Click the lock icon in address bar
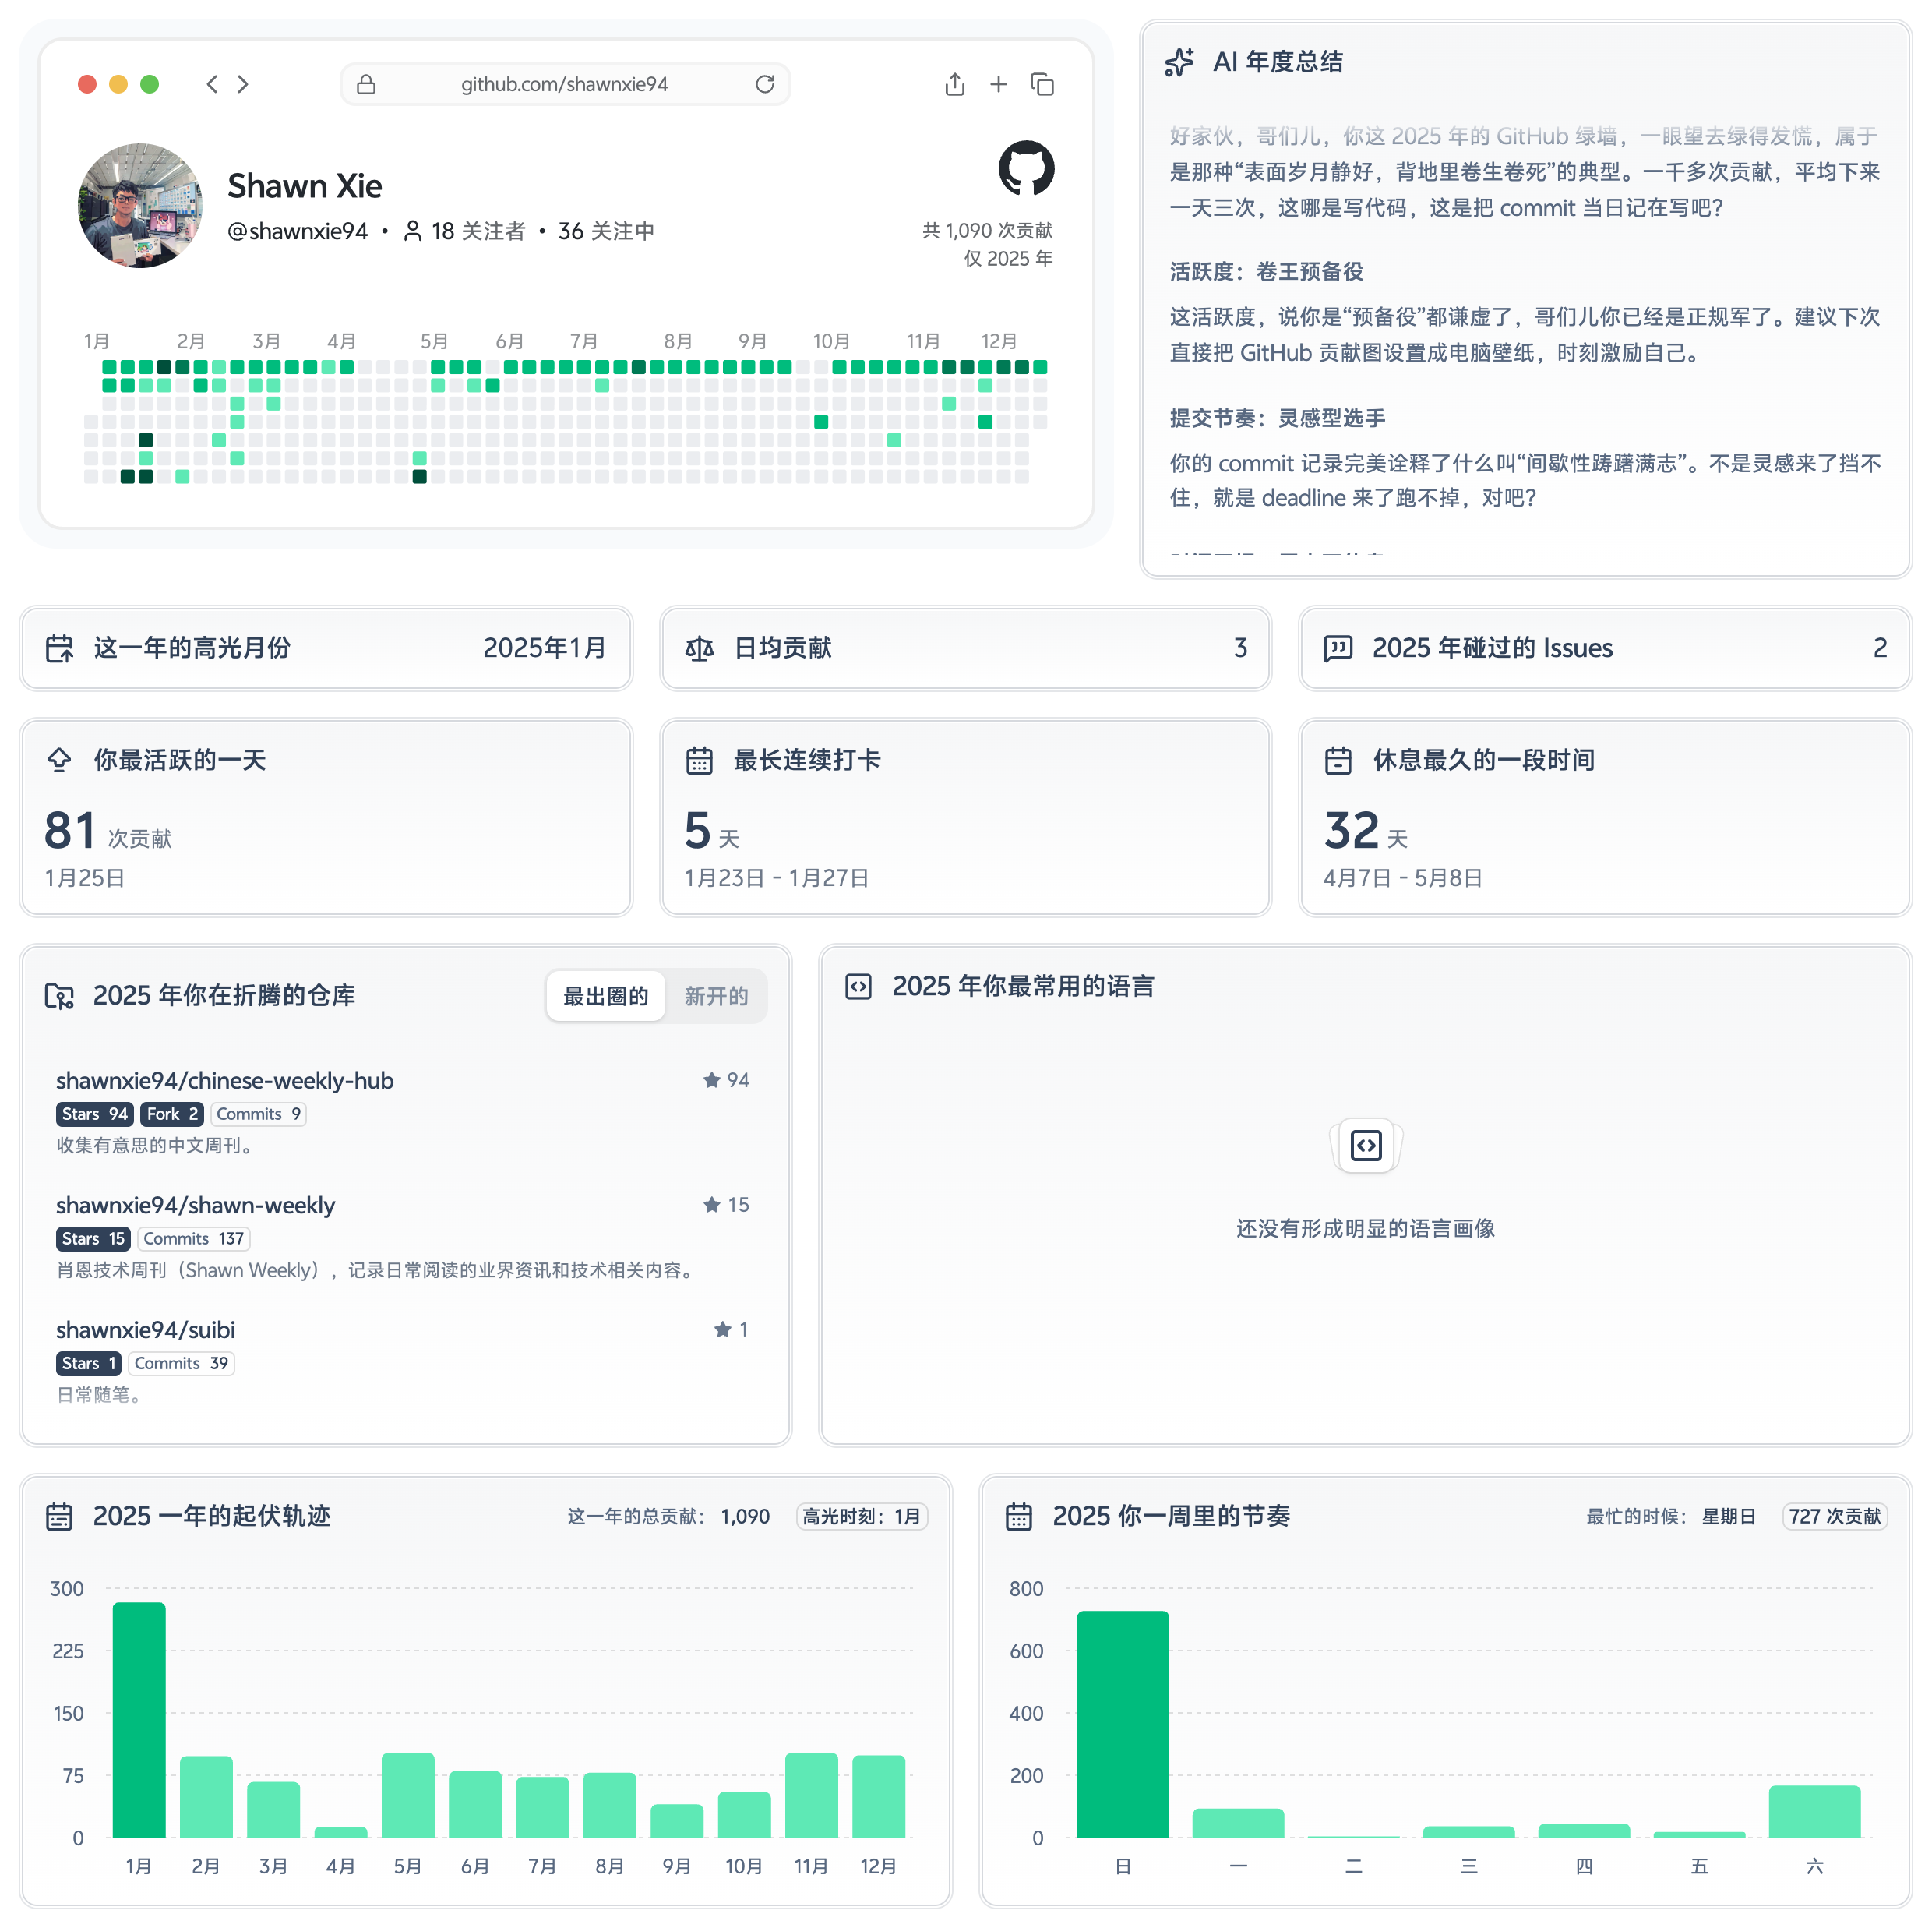This screenshot has width=1932, height=1928. coord(366,84)
